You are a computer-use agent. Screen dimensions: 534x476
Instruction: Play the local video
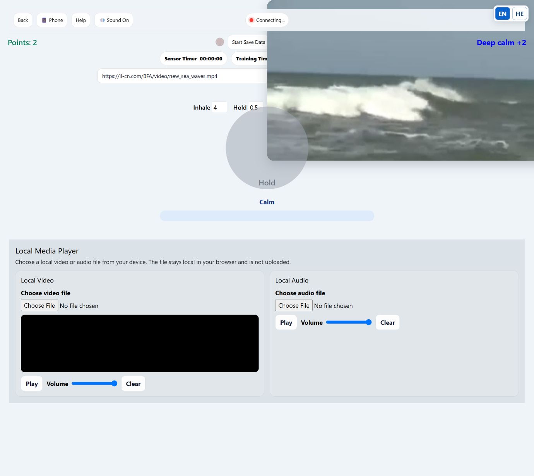pyautogui.click(x=32, y=384)
